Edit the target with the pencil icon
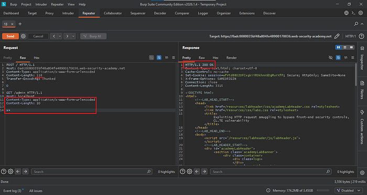Screen dimensions: 367x195 pyautogui.click(x=337, y=36)
